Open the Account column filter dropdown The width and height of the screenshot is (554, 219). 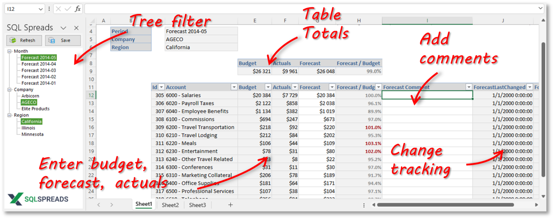click(234, 87)
